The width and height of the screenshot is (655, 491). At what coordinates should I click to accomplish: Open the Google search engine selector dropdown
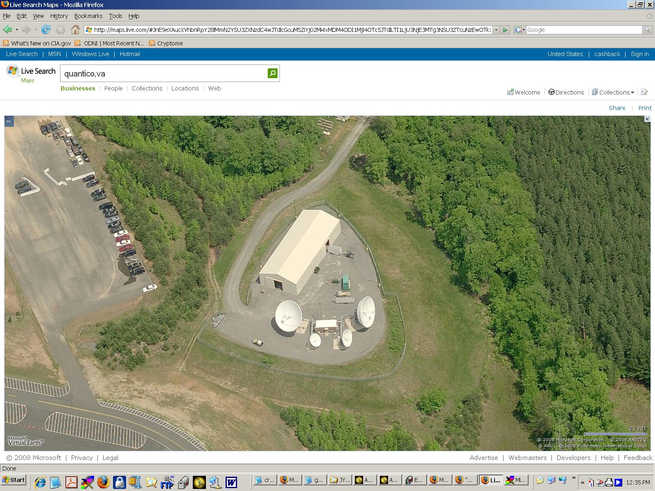(x=520, y=30)
